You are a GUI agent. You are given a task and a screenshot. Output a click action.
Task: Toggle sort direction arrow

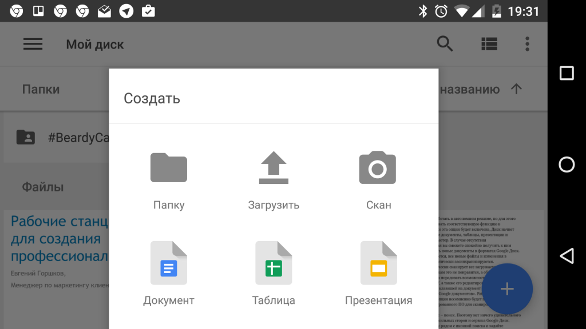[x=516, y=89]
